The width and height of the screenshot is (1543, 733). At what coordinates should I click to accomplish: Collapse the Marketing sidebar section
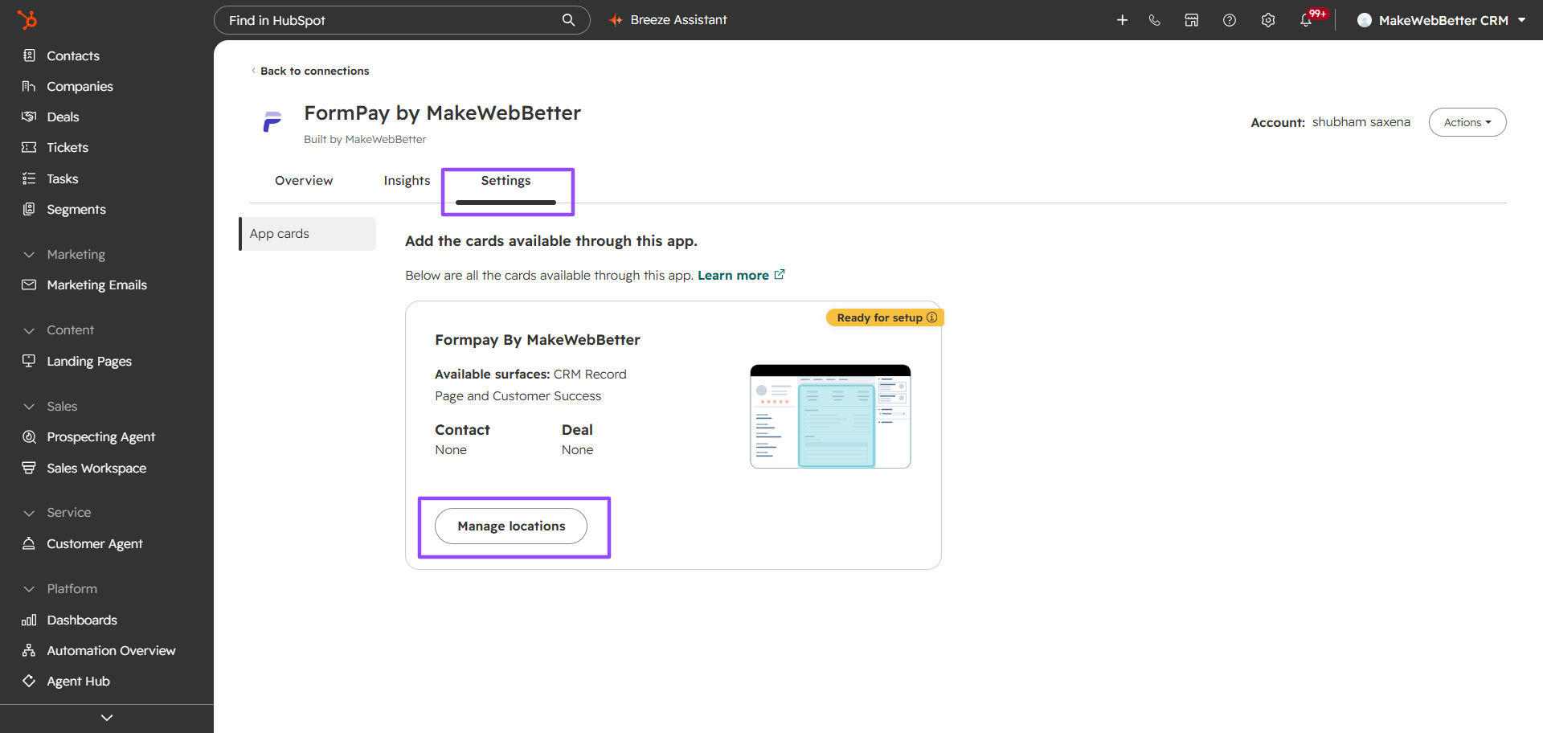pos(29,255)
